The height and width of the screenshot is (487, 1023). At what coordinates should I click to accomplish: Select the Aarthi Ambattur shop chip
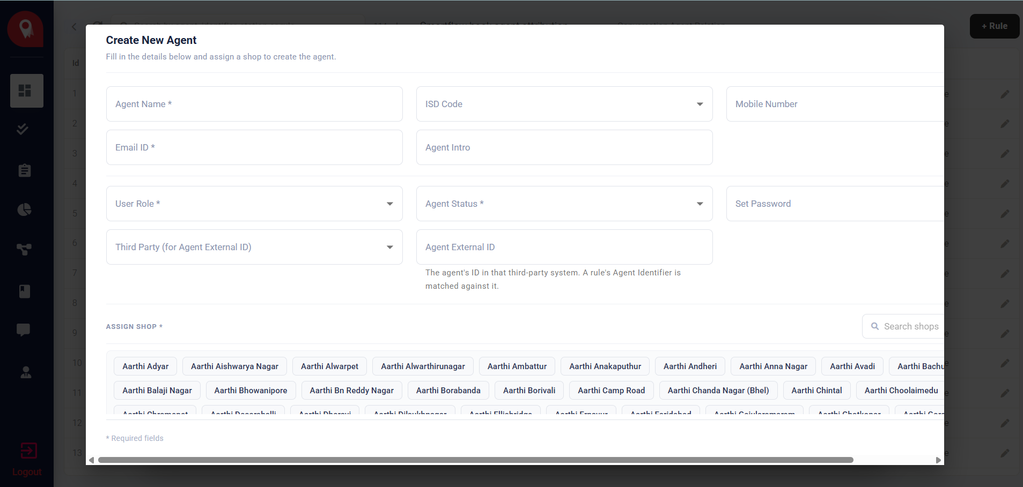[517, 366]
